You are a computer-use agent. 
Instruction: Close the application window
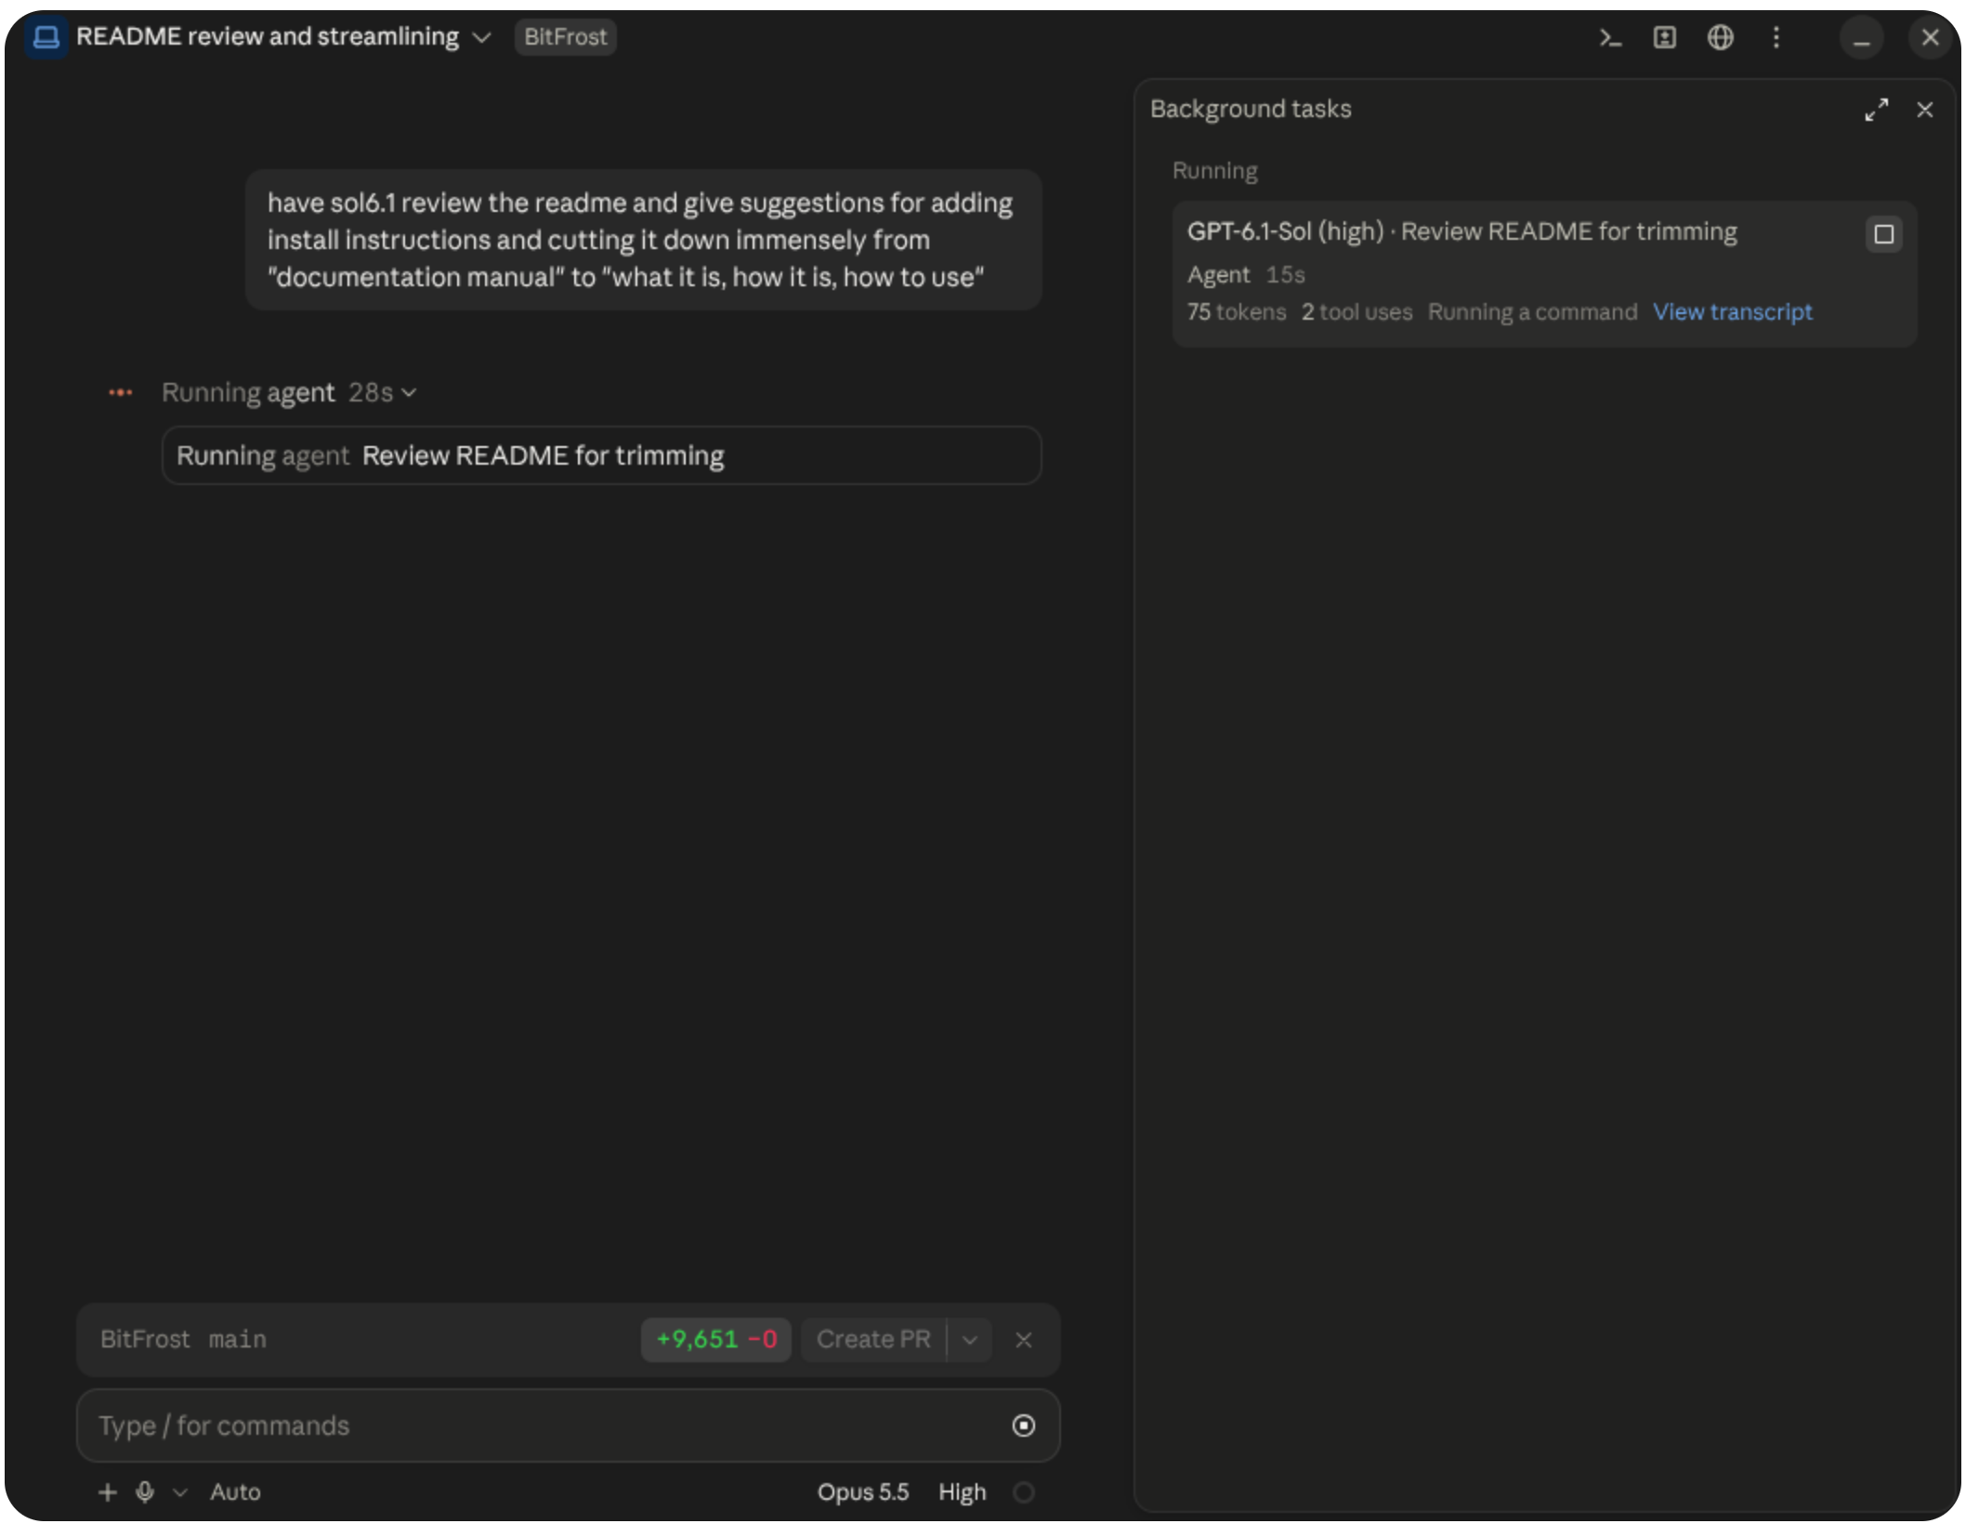(x=1930, y=37)
